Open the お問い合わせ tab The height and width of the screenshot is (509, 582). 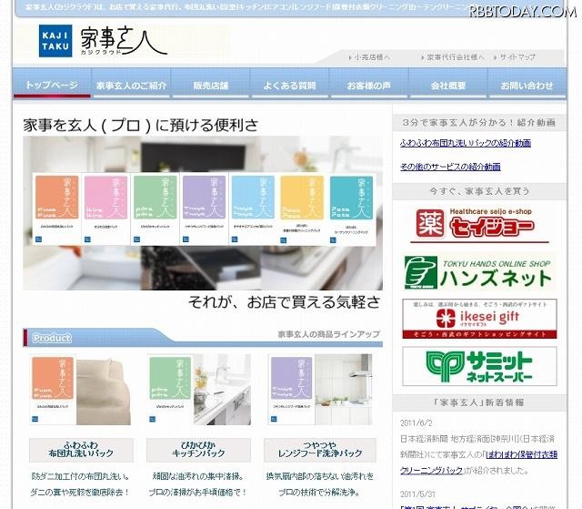[527, 86]
